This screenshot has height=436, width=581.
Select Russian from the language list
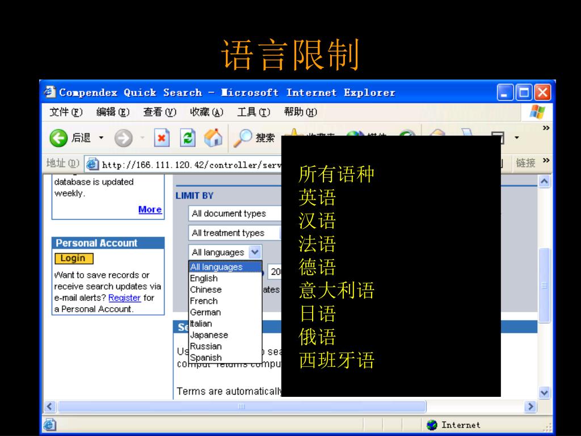coord(225,346)
